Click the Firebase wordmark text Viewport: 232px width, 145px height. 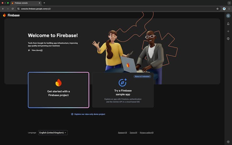point(13,15)
